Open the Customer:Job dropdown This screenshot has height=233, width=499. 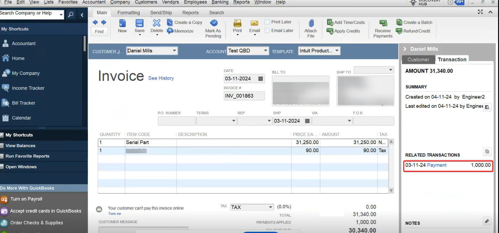(174, 51)
